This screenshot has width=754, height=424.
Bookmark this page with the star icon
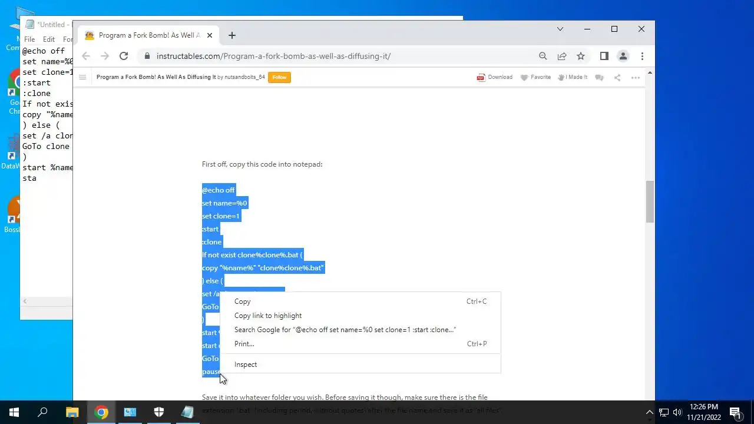[x=581, y=56]
